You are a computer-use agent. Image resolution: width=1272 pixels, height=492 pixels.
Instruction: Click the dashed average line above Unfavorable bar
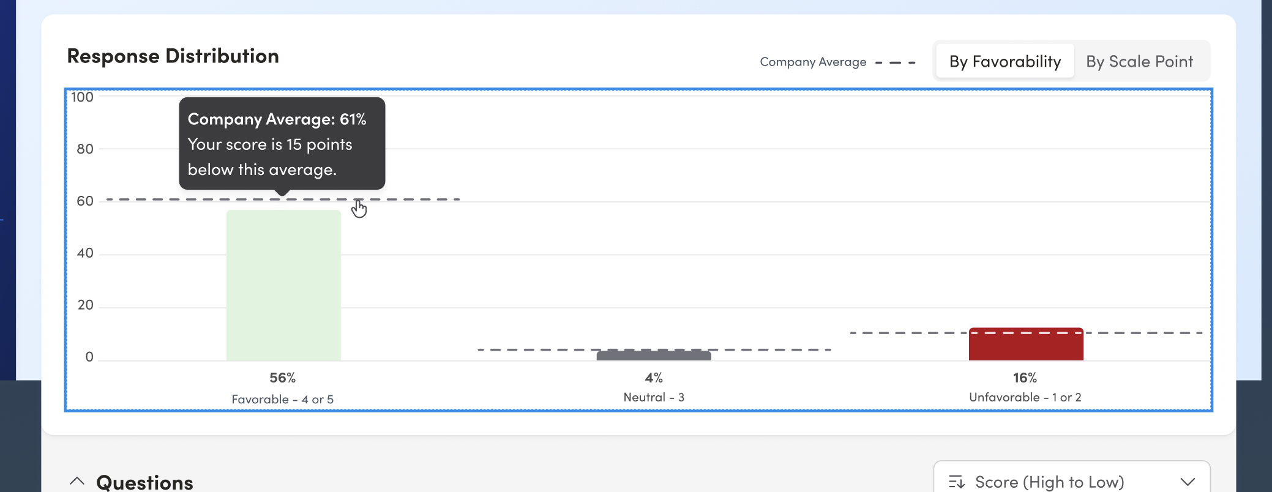point(1026,333)
